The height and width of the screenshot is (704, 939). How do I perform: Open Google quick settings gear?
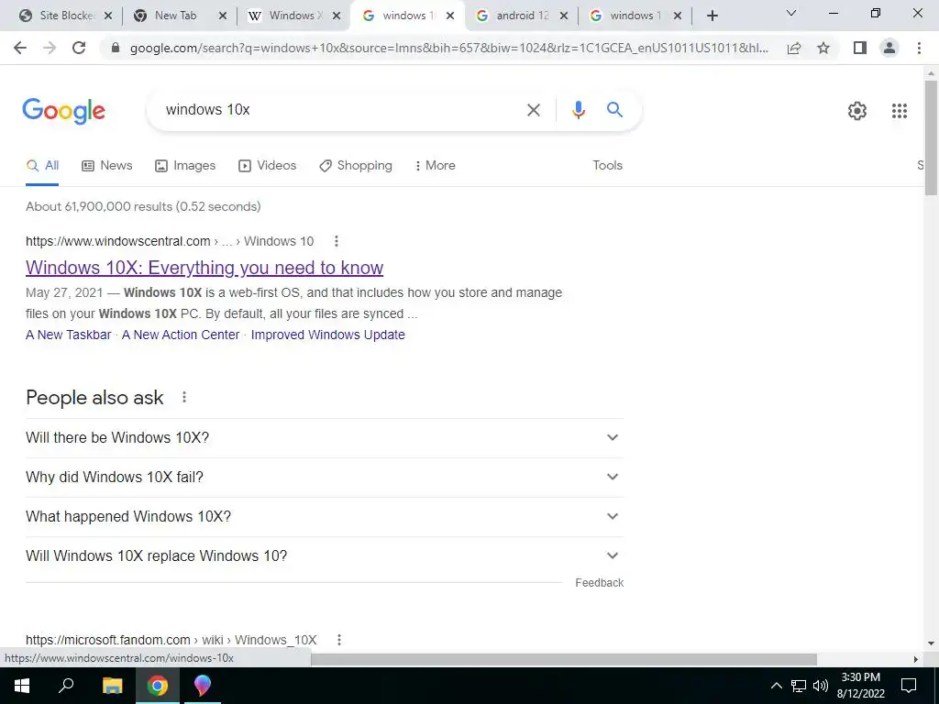coord(857,111)
